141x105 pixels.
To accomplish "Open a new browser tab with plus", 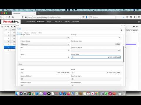I will click(x=38, y=13).
